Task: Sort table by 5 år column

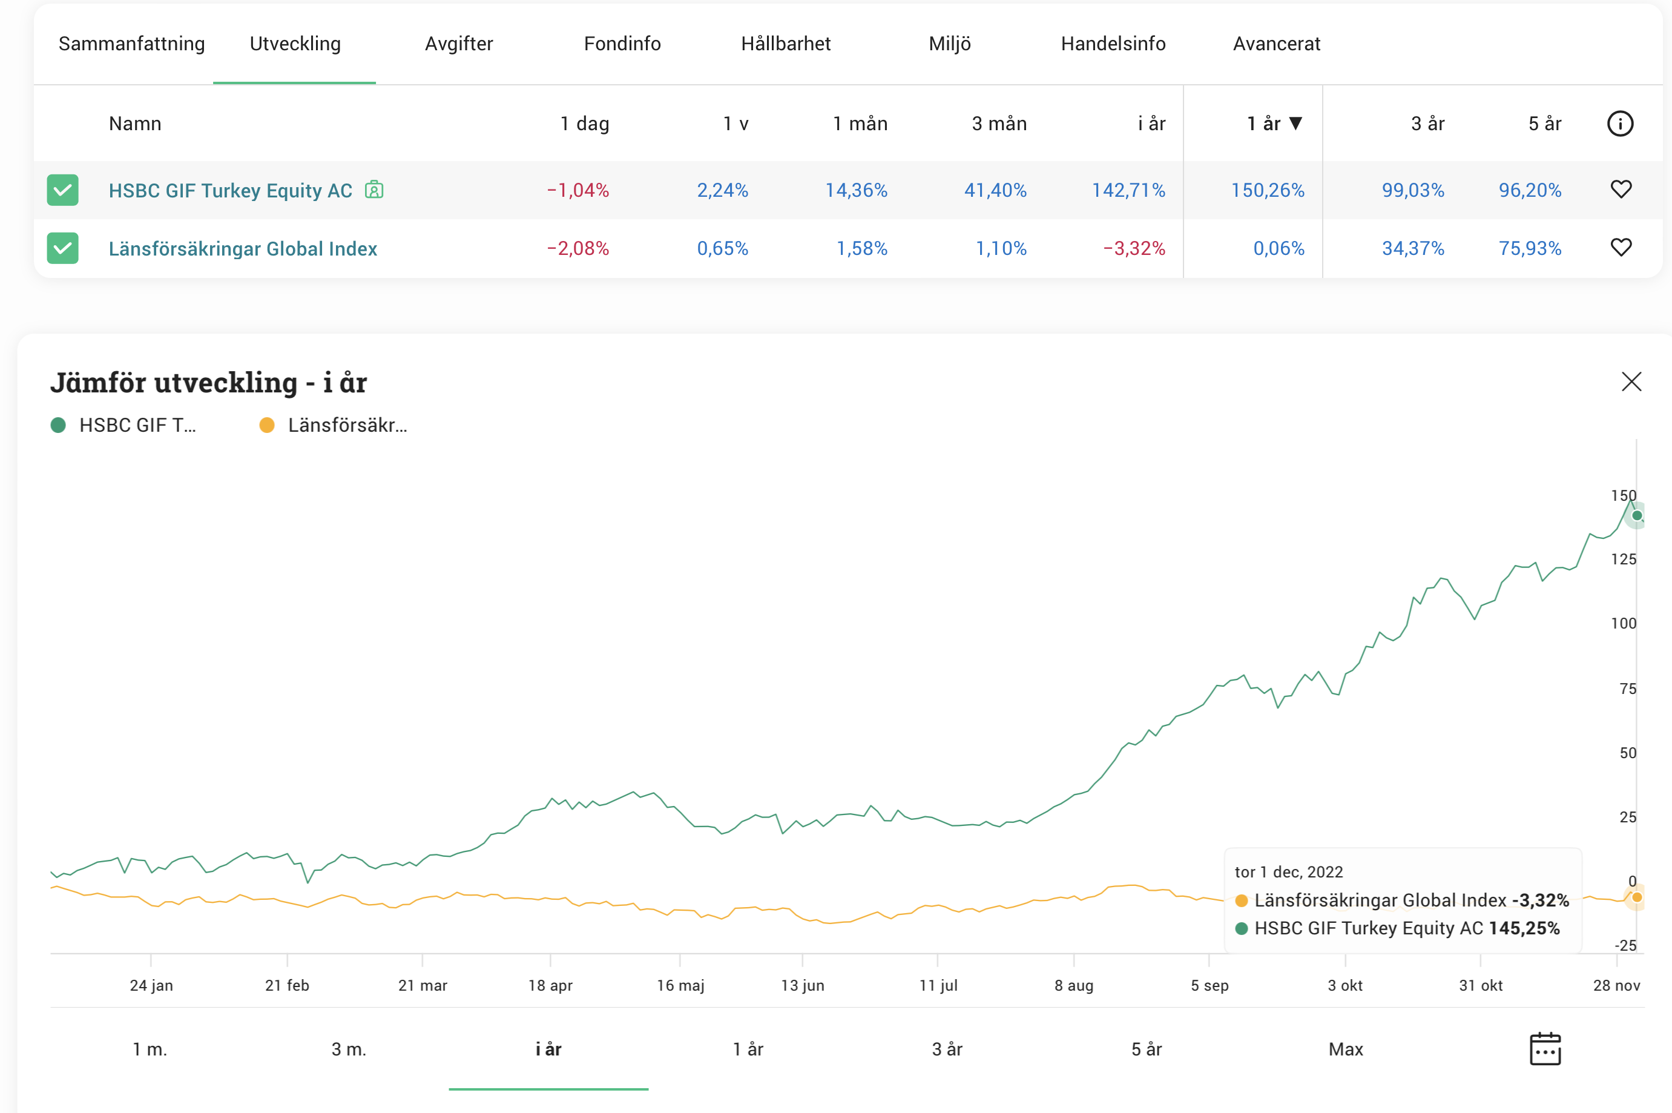Action: click(x=1544, y=124)
